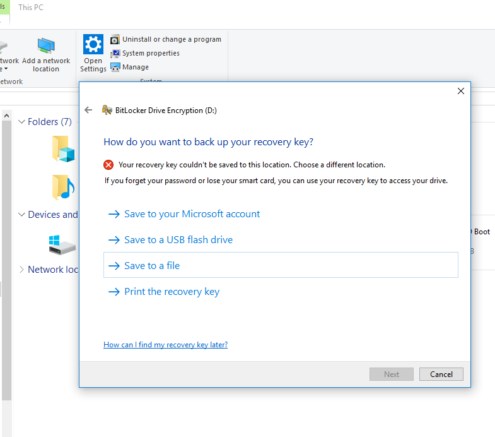This screenshot has height=437, width=495.
Task: Open 'How can I find my recovery key later?' link
Action: (x=165, y=345)
